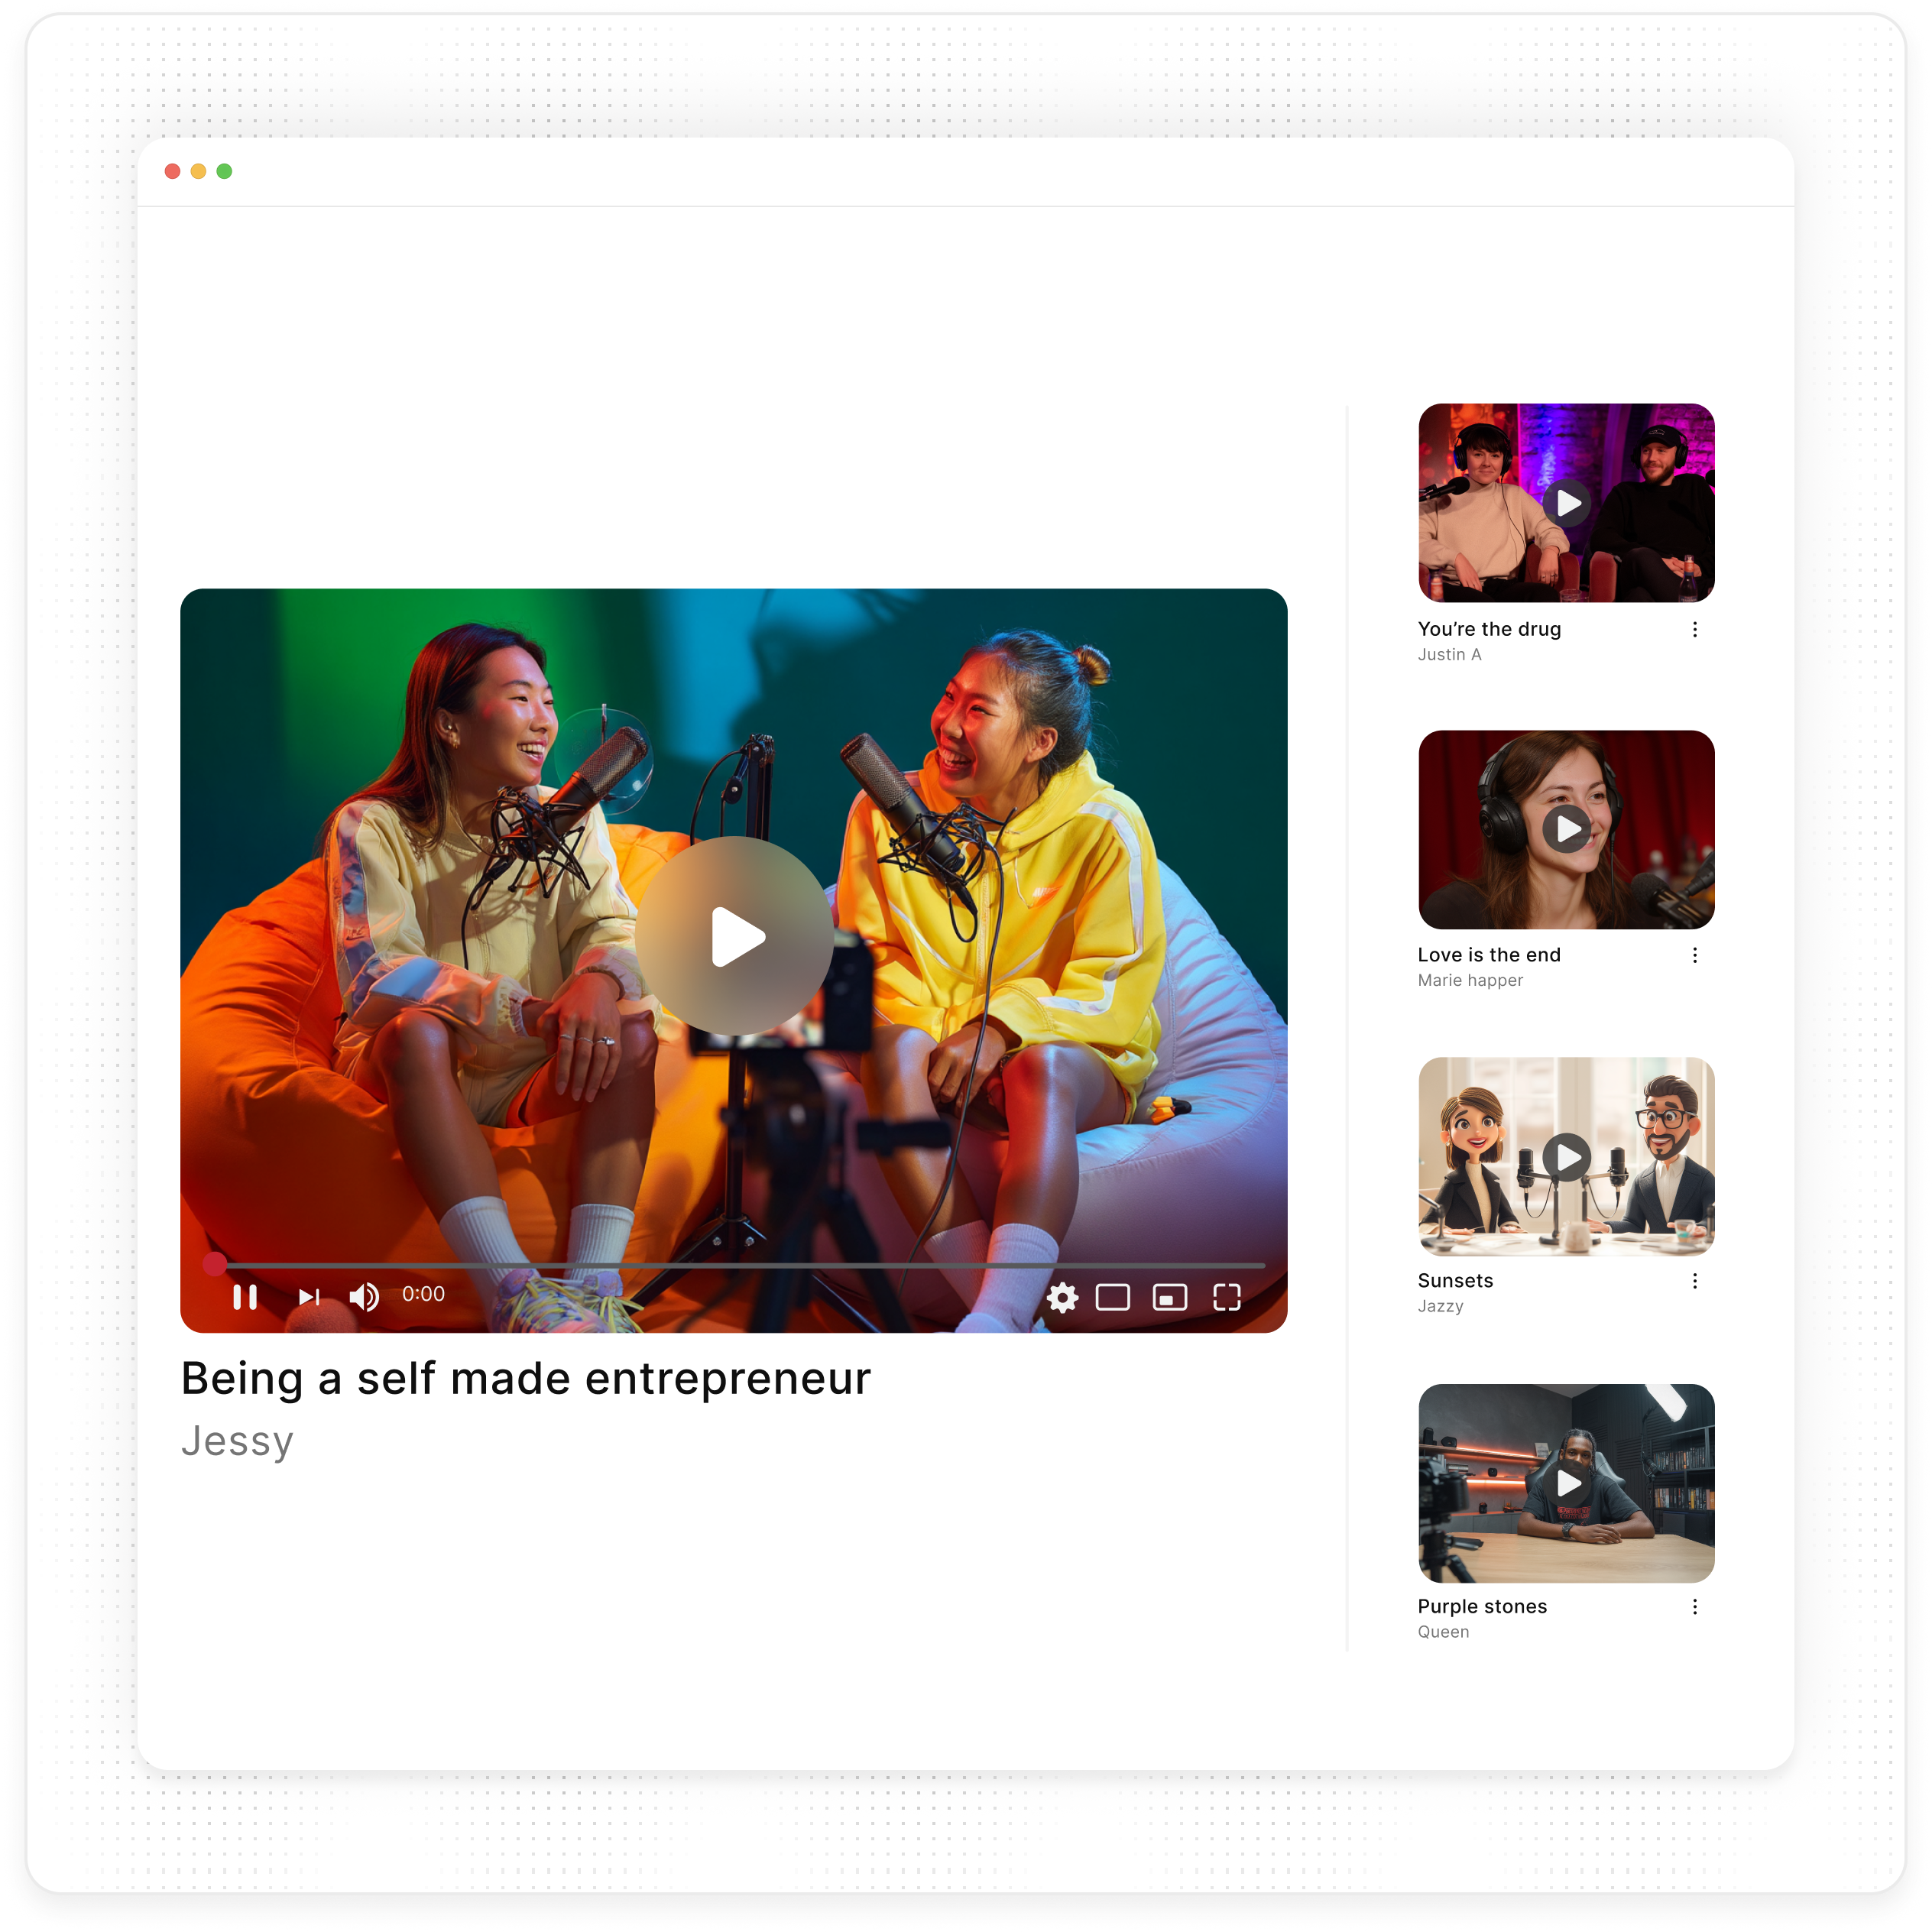Viewport: 1932px width, 1932px height.
Task: Pause the video using pause icon
Action: 245,1297
